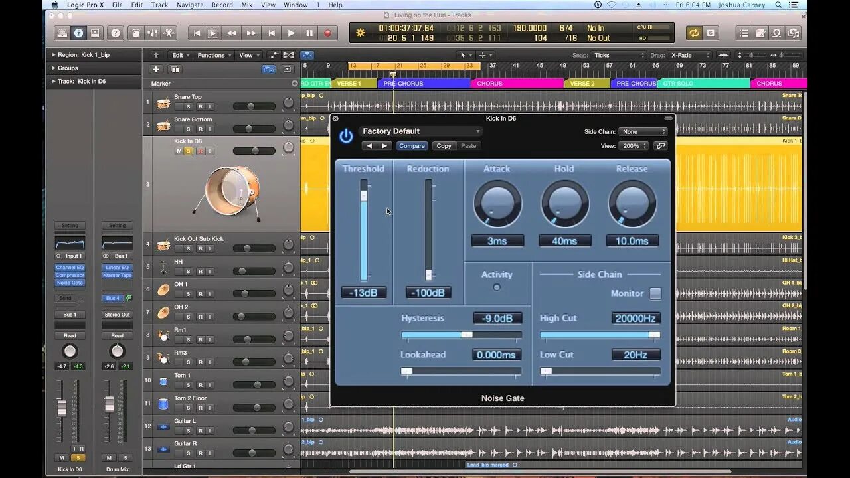Click the duplicate track icon
Viewport: 850px width, 478px height.
coord(175,69)
